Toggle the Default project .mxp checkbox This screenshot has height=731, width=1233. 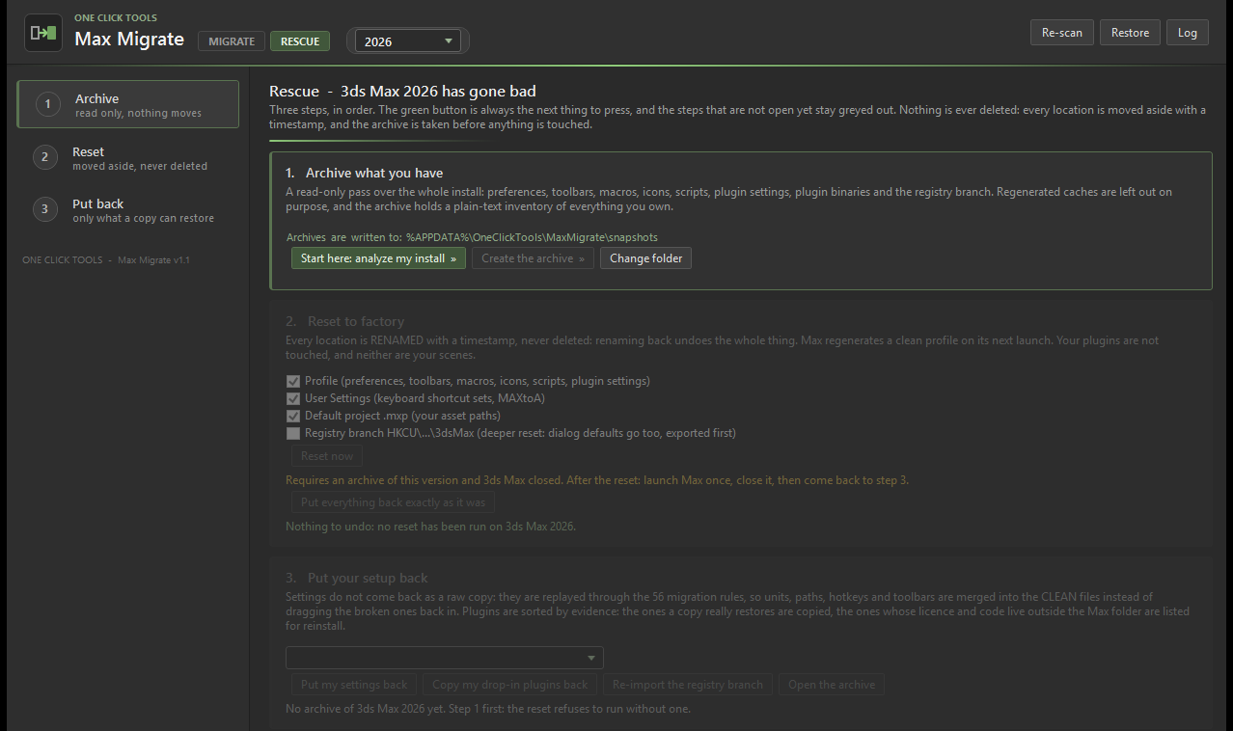[x=293, y=416]
